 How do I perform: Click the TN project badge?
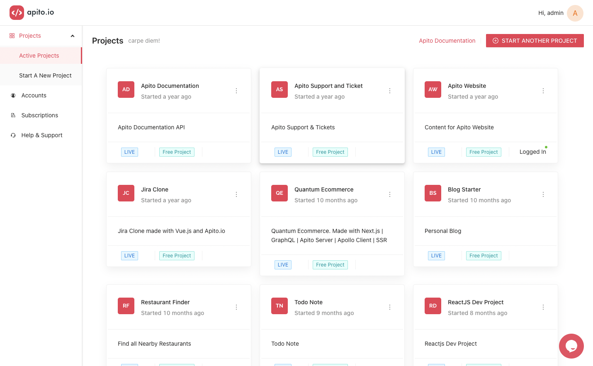[279, 306]
